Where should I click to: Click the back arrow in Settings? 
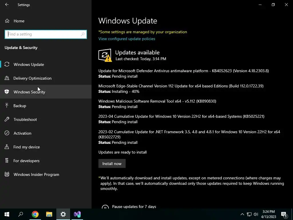[7, 5]
